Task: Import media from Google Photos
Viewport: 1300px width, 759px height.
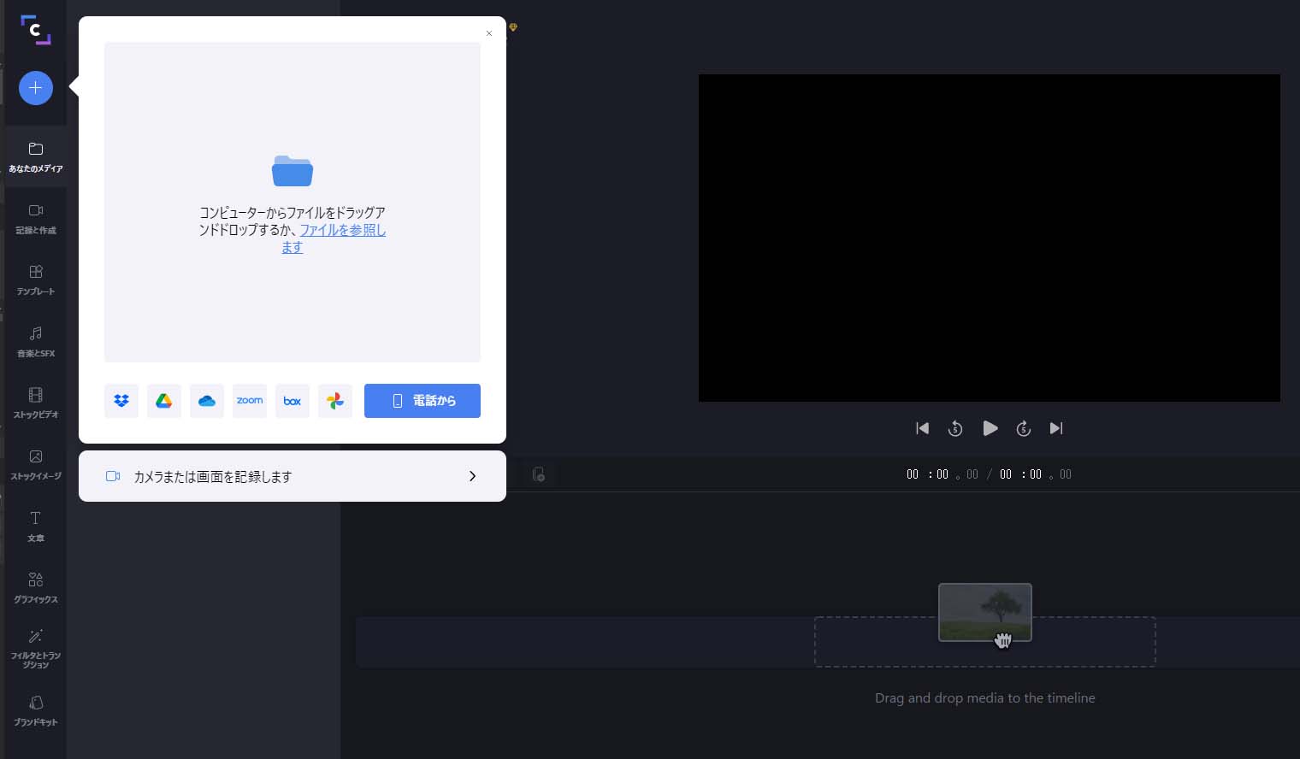Action: [x=334, y=401]
